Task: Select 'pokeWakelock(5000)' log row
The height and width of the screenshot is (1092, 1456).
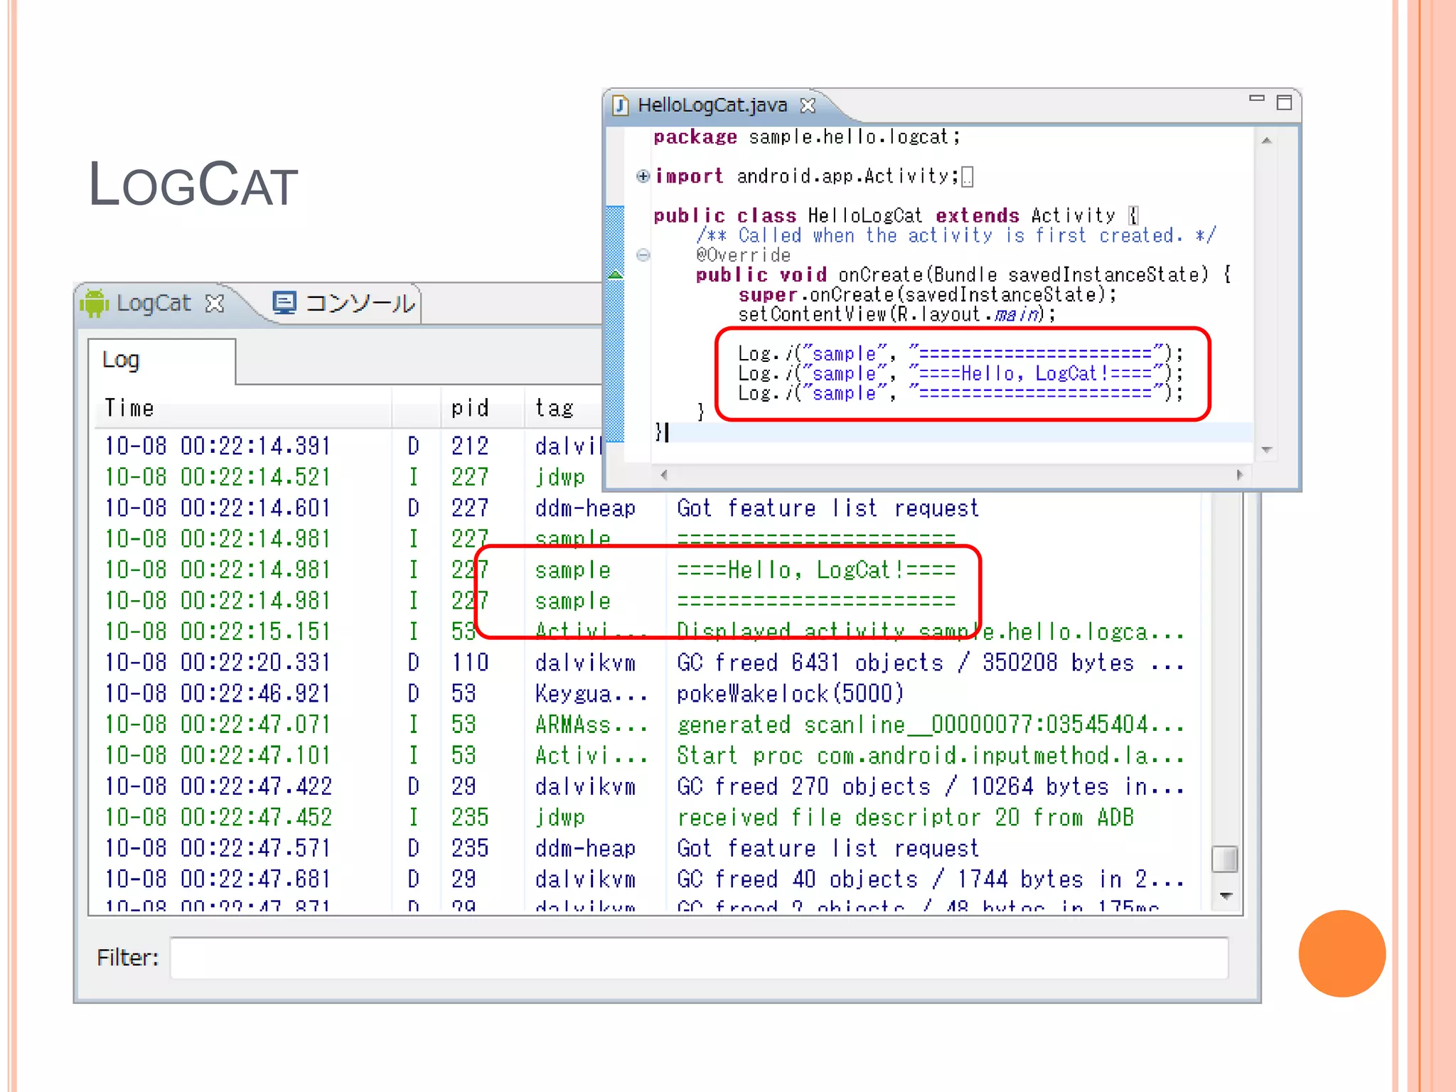Action: click(647, 694)
